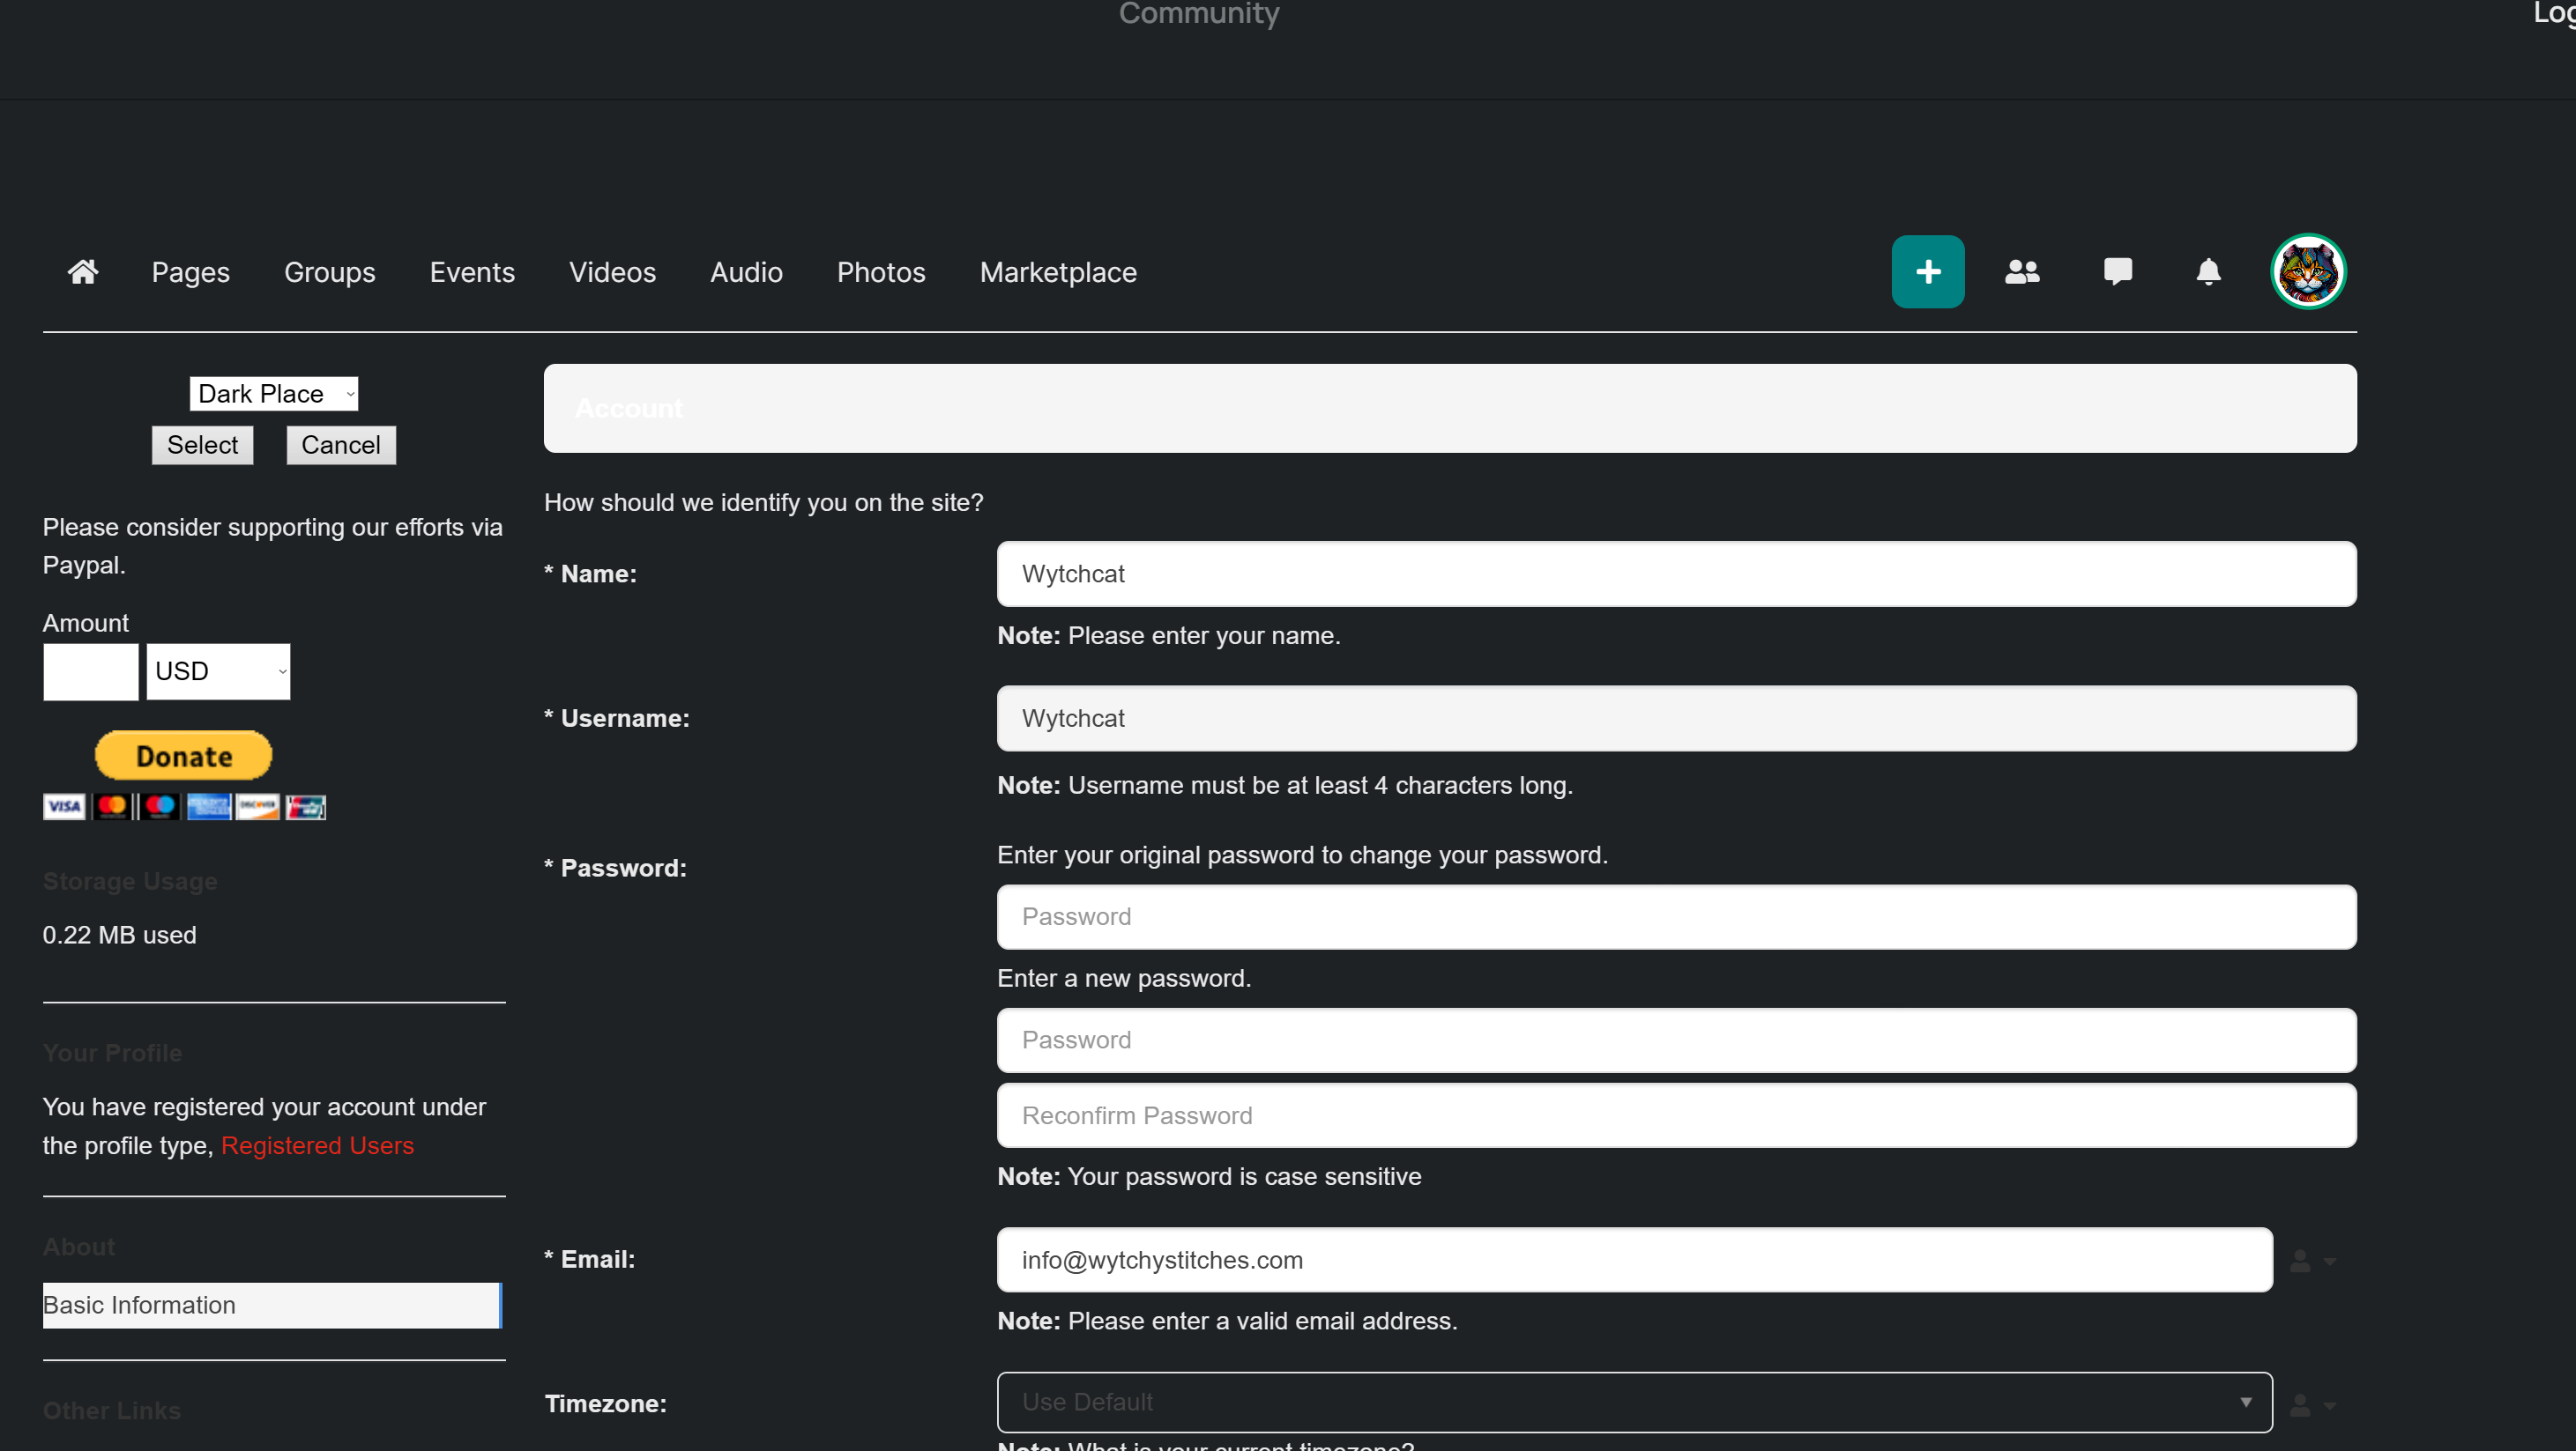Viewport: 2576px width, 1451px height.
Task: Open the cat profile avatar menu
Action: pos(2307,272)
